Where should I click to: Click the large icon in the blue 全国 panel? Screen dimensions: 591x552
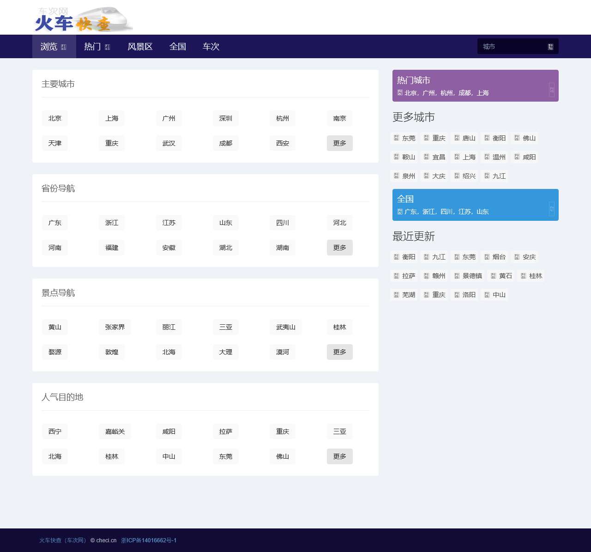click(552, 209)
